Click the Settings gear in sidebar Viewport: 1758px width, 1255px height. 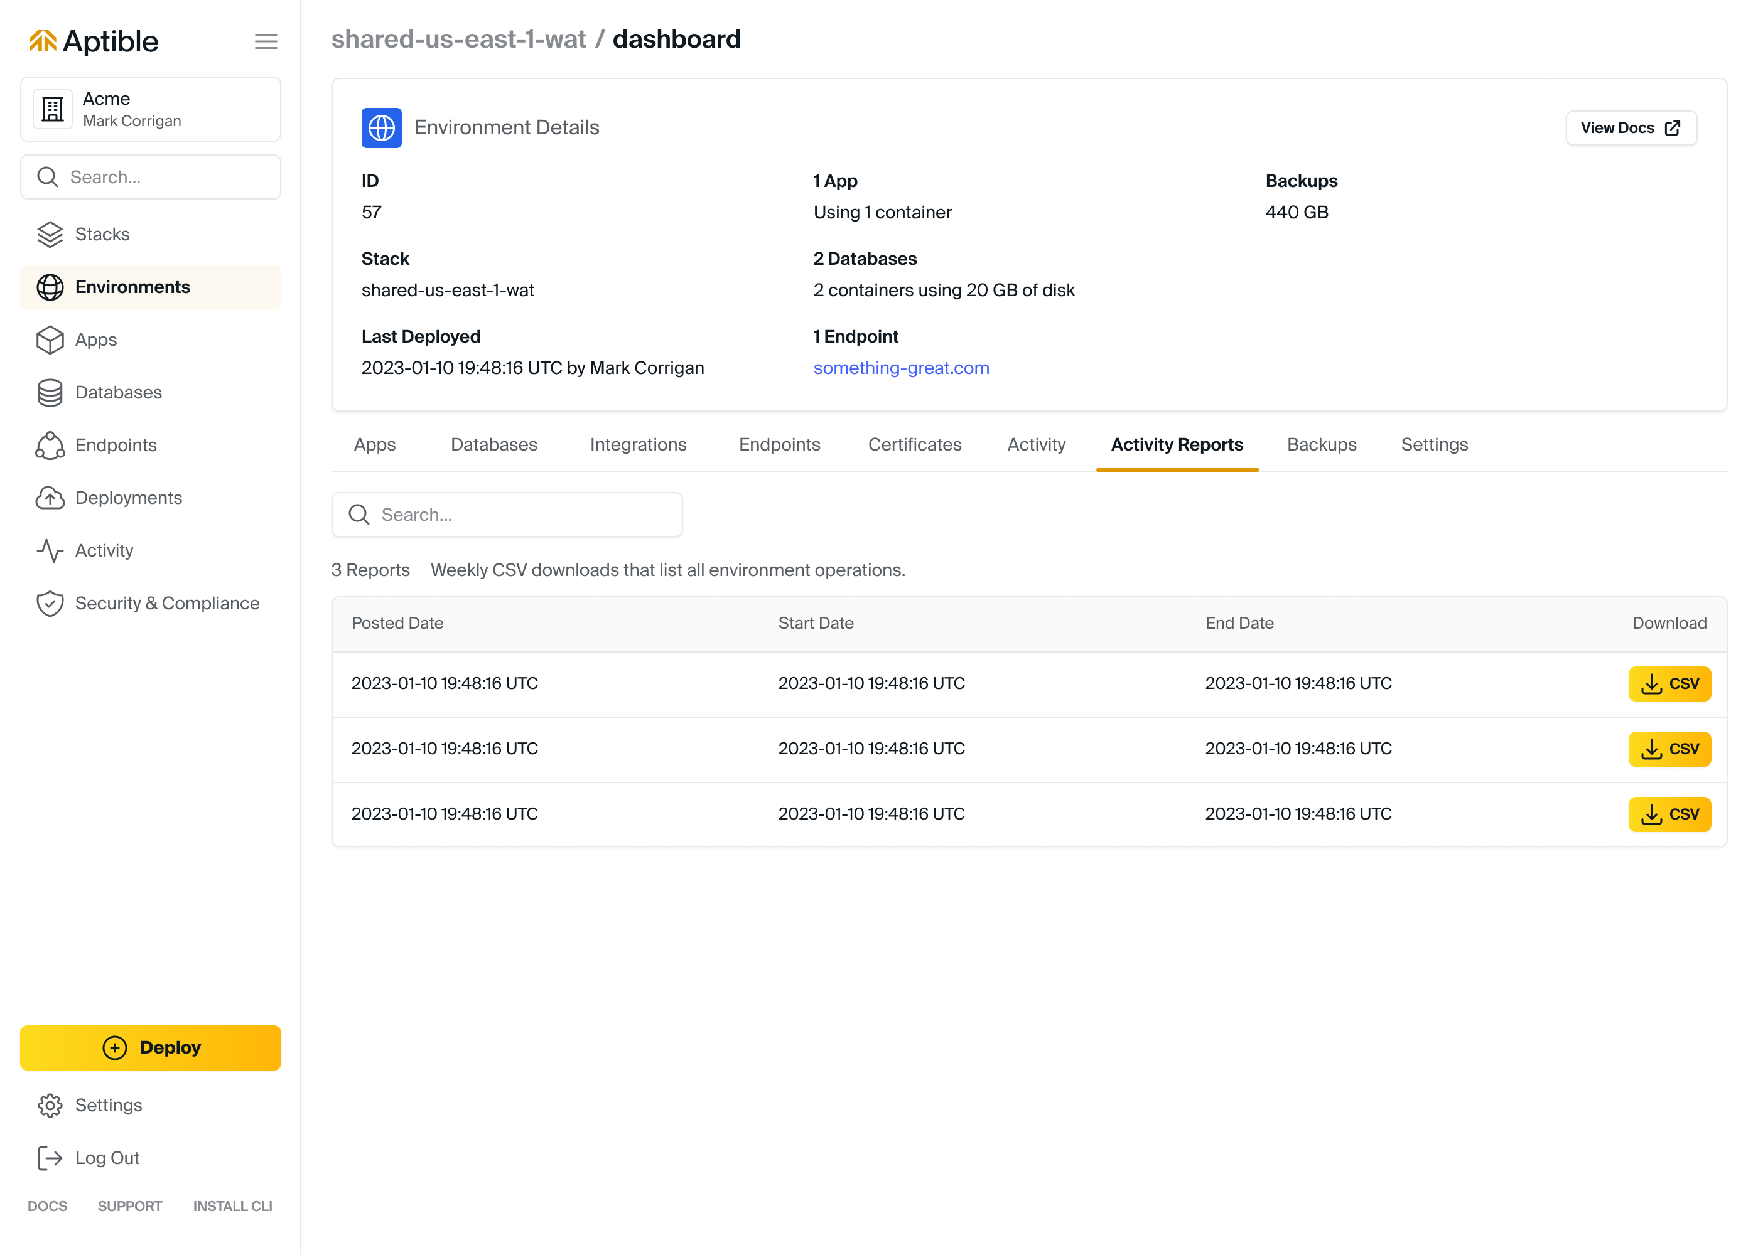click(x=50, y=1105)
